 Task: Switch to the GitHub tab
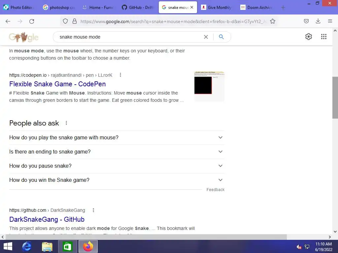click(138, 8)
